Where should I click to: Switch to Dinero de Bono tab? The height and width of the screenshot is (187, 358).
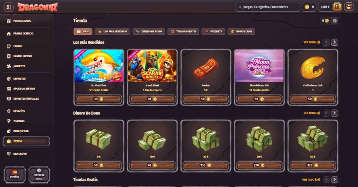pos(149,32)
